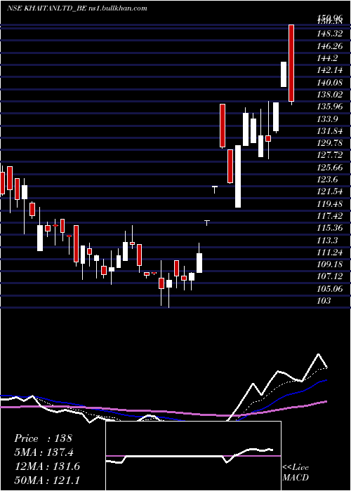Click the 50MA : 121.1 readout

pyautogui.click(x=47, y=480)
